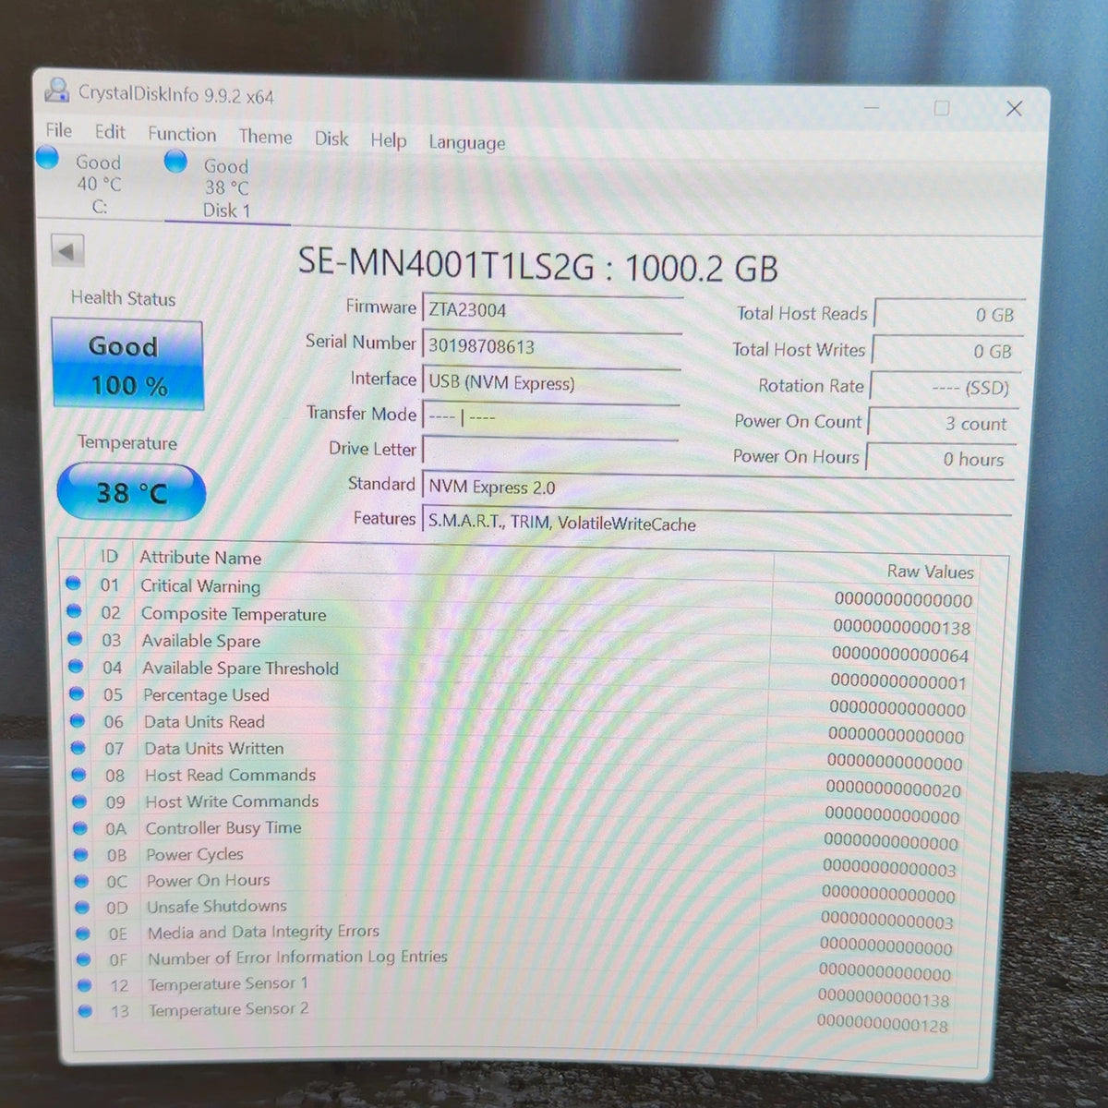The width and height of the screenshot is (1108, 1108).
Task: Click the blue status dot beside Unsafe Shutdowns
Action: point(82,906)
